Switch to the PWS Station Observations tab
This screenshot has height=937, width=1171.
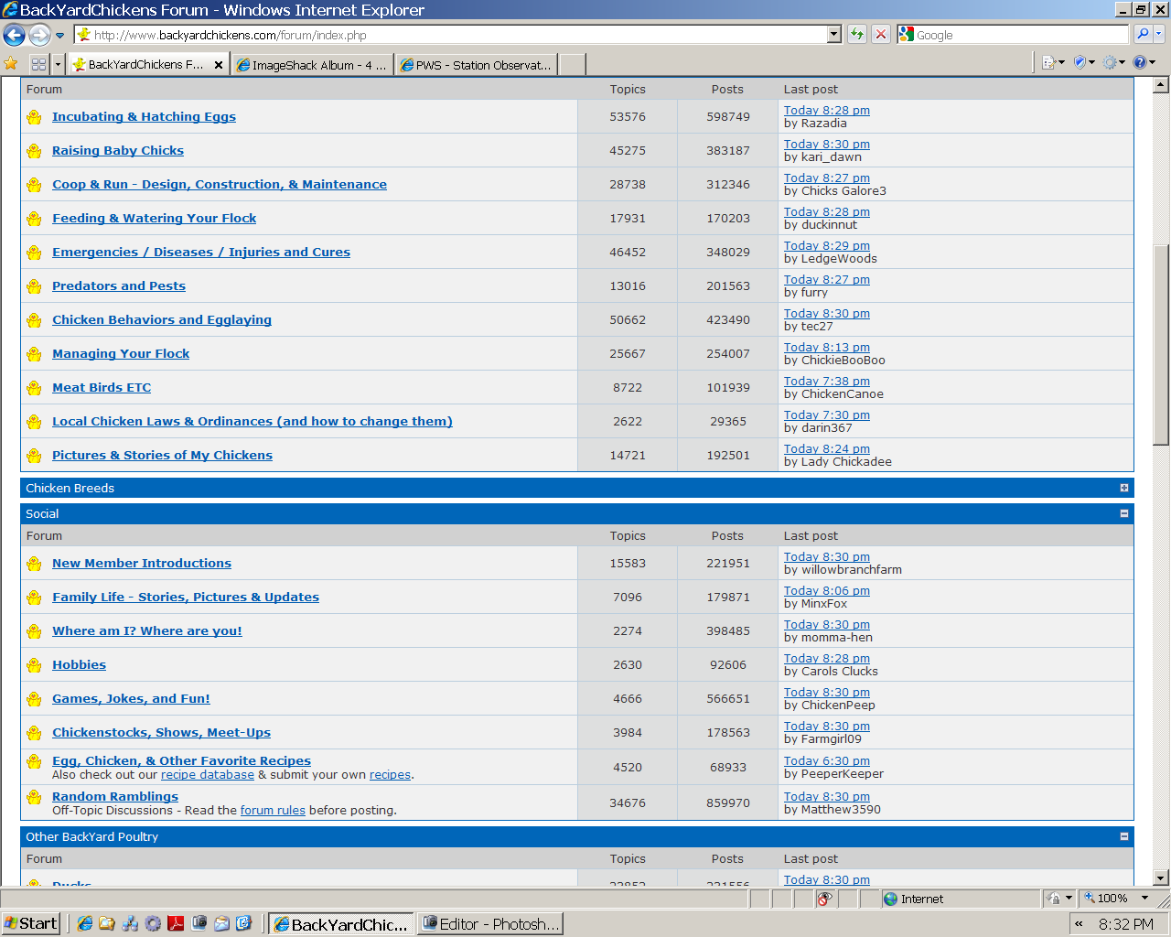(477, 65)
